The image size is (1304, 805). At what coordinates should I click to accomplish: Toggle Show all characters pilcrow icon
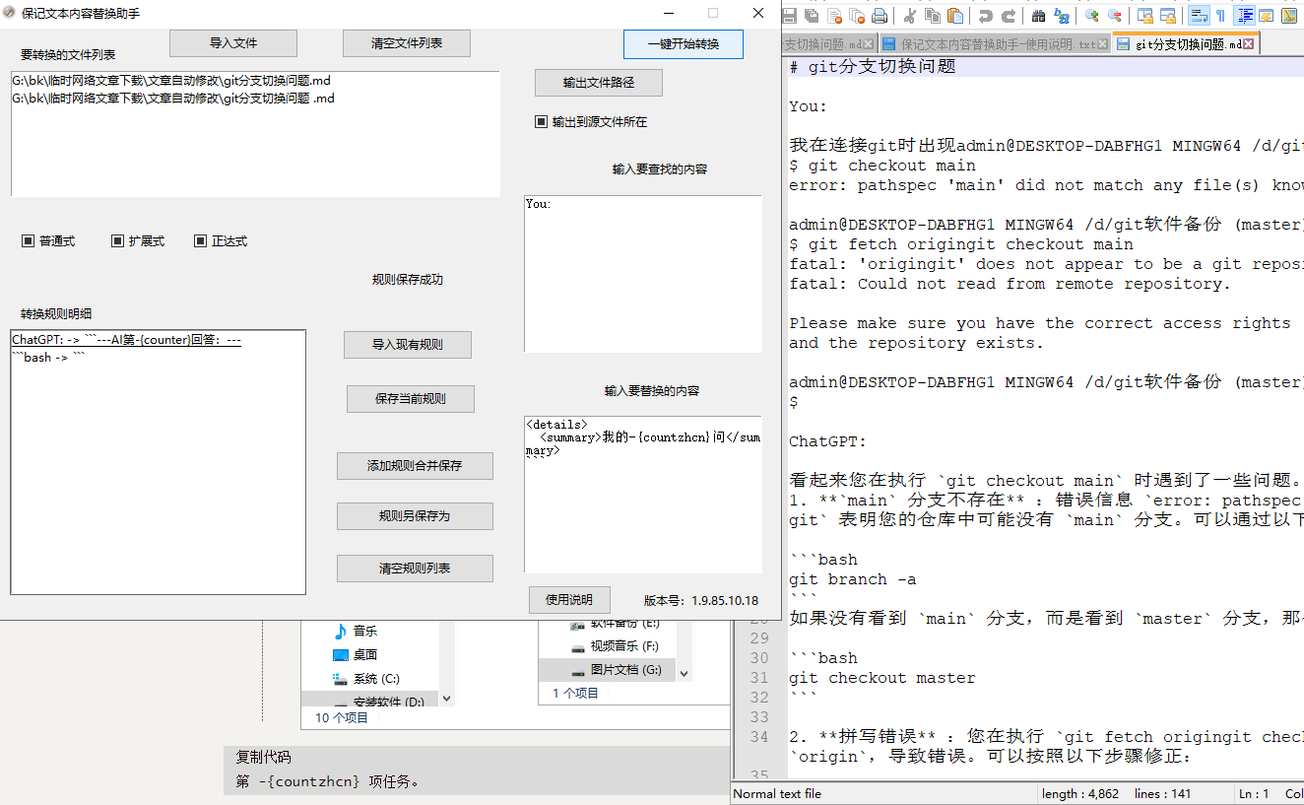click(1220, 16)
